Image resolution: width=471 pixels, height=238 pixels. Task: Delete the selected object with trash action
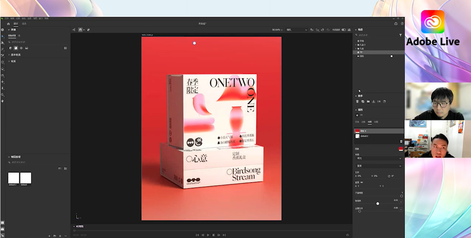coord(357,102)
